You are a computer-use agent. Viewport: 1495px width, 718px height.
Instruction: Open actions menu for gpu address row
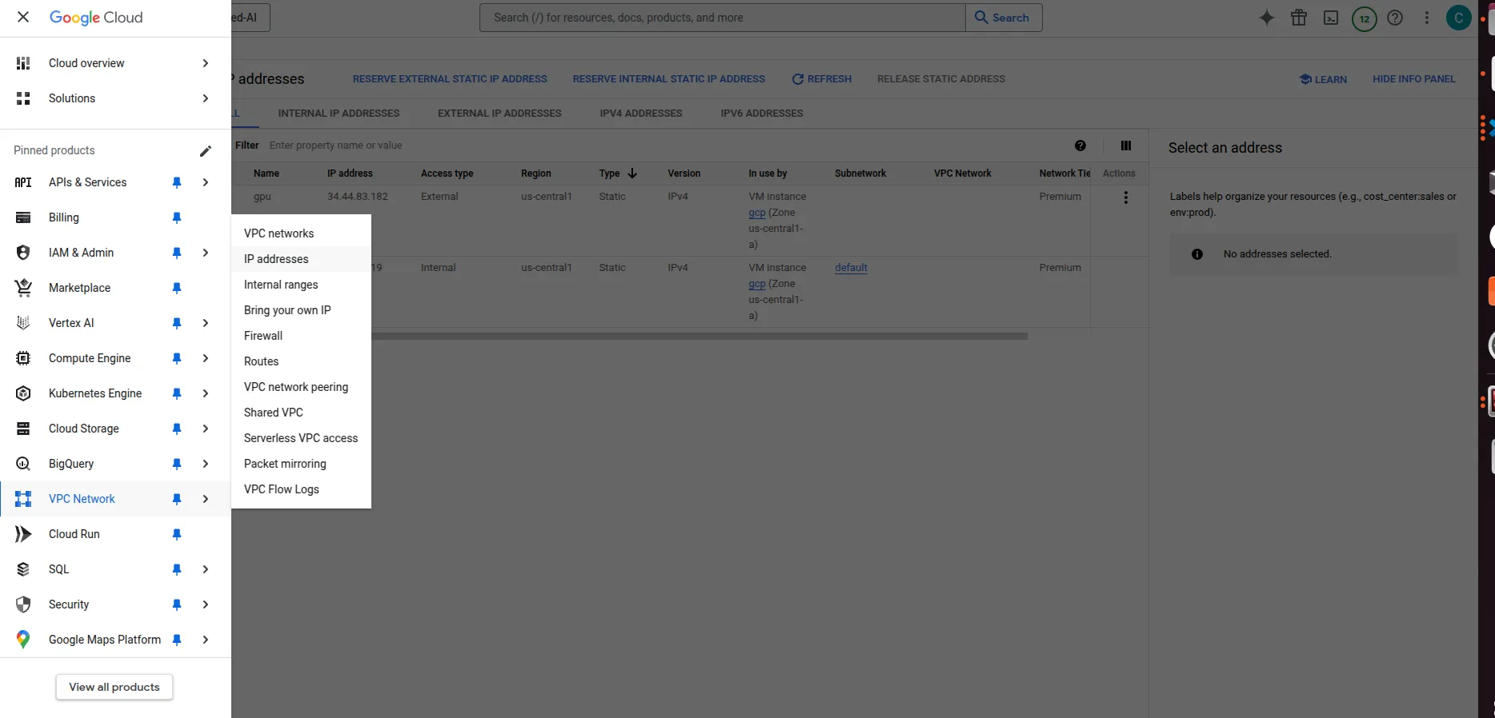(x=1126, y=197)
